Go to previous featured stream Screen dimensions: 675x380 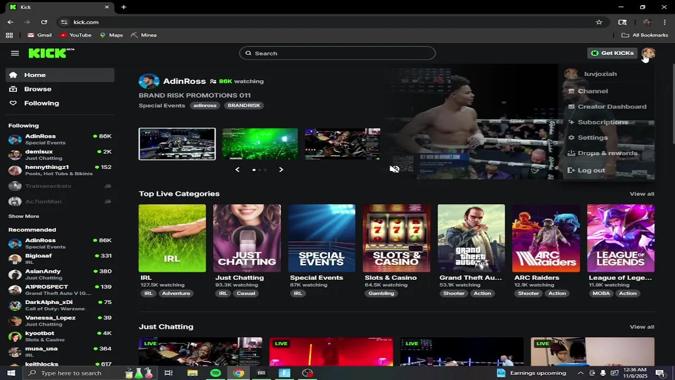237,169
